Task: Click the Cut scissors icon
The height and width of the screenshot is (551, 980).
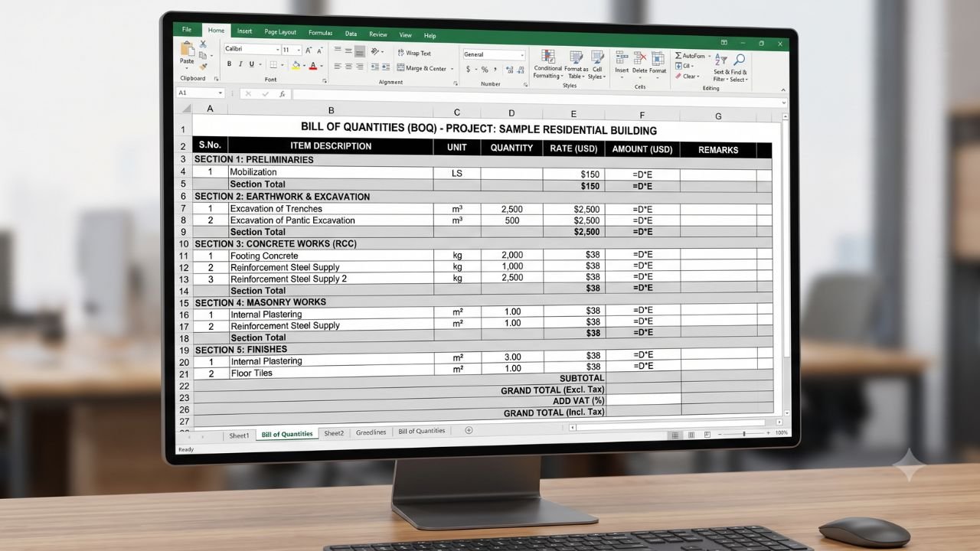Action: [x=203, y=44]
